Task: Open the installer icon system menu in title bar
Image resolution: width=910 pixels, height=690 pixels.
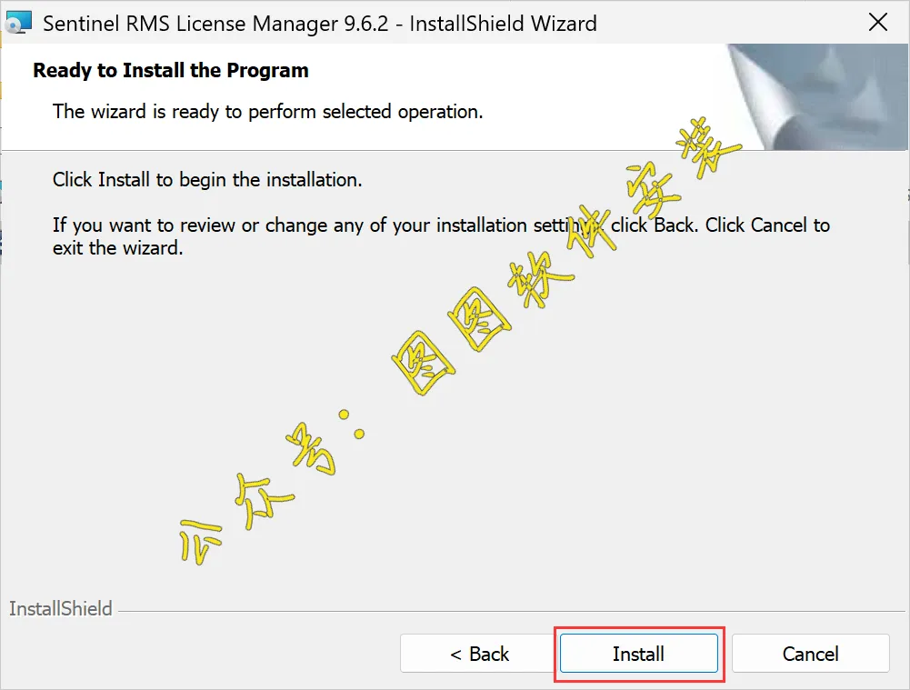Action: [x=17, y=24]
